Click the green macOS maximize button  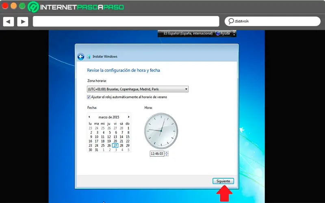pos(22,6)
